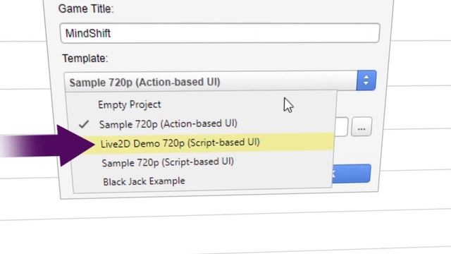451x254 pixels.
Task: Click the blue up-down arrows of Template selector
Action: (x=366, y=80)
